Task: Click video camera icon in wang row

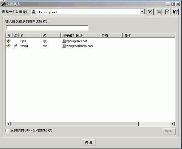Action: point(15,46)
